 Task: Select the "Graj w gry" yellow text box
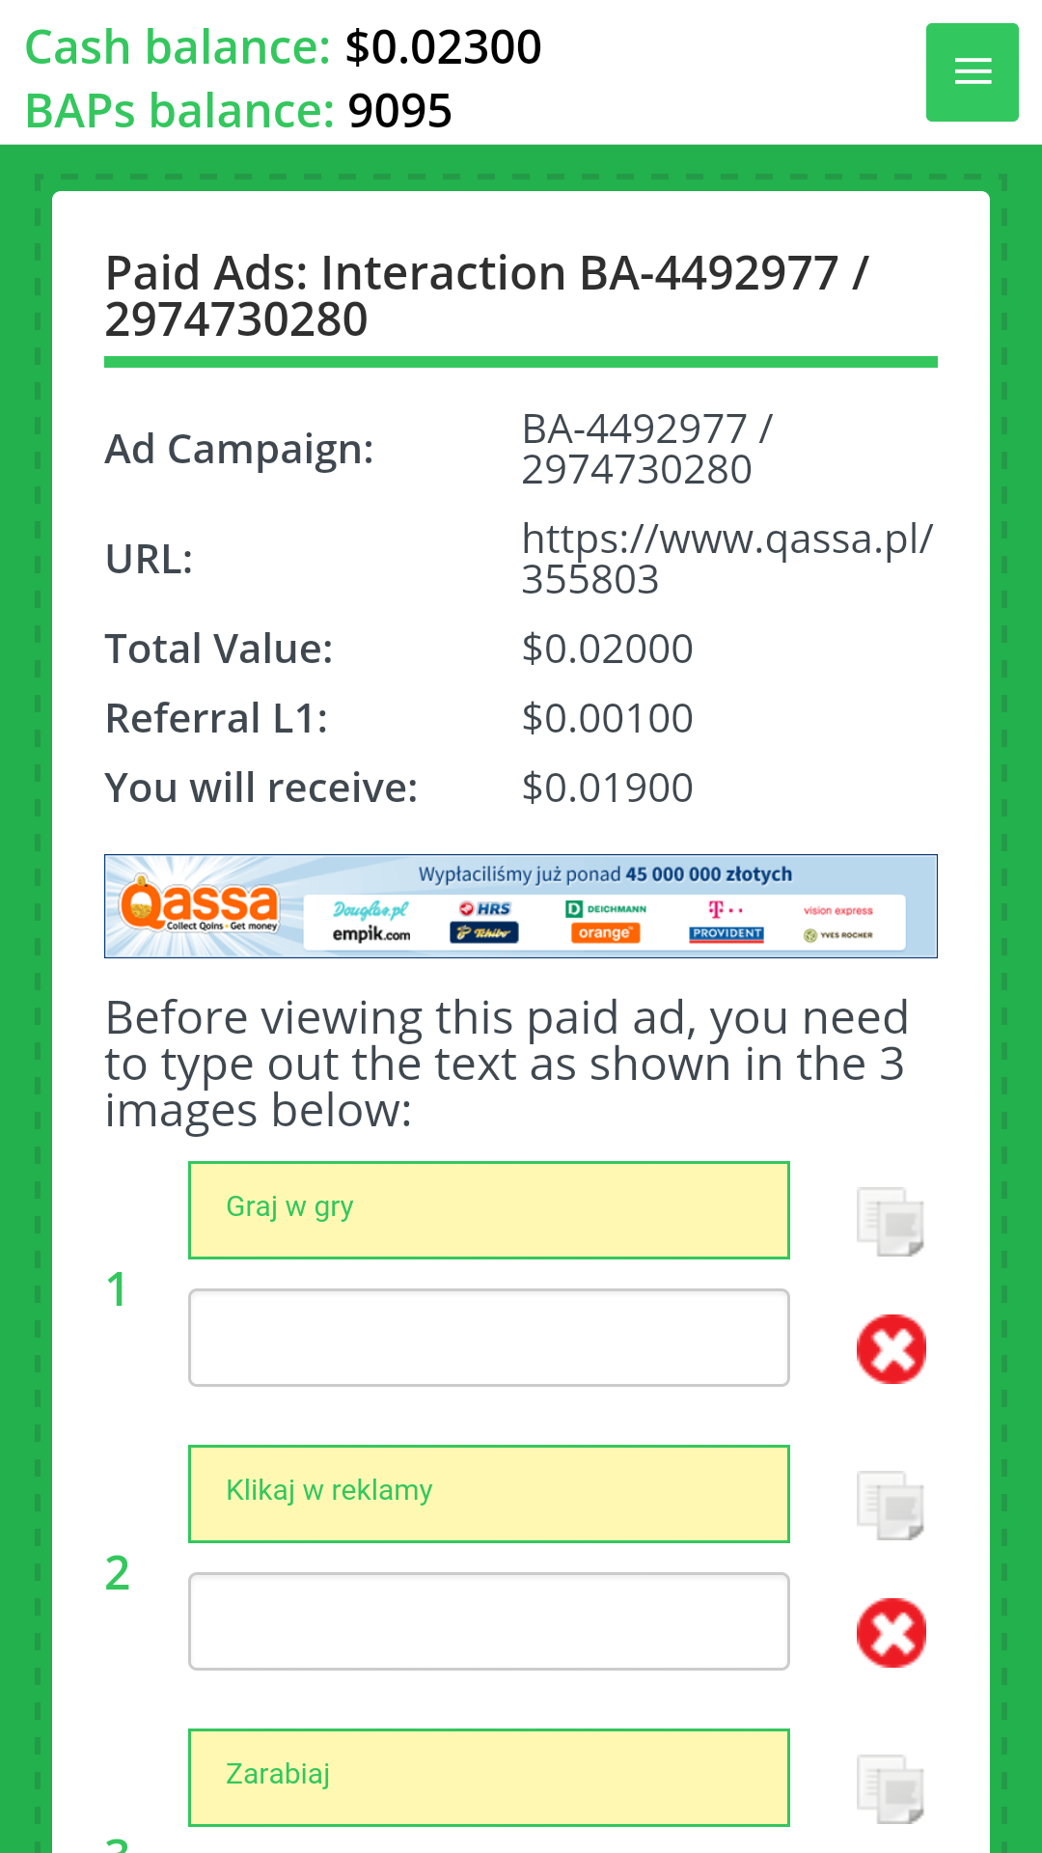489,1210
